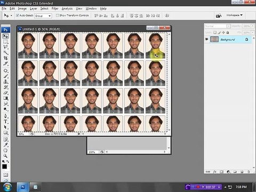Click the Ps logo atop the toolbox
This screenshot has width=256, height=192.
point(5,30)
